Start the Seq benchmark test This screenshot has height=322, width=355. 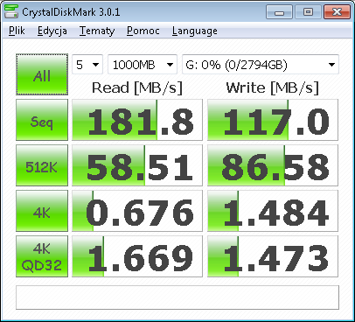coord(42,120)
